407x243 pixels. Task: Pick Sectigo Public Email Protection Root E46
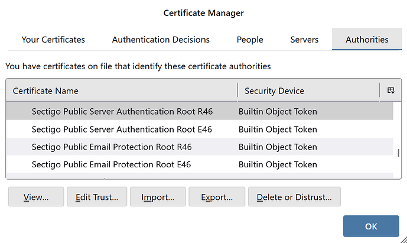(x=111, y=164)
